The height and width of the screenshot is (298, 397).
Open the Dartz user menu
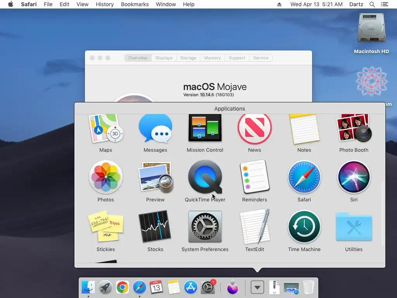pyautogui.click(x=356, y=4)
